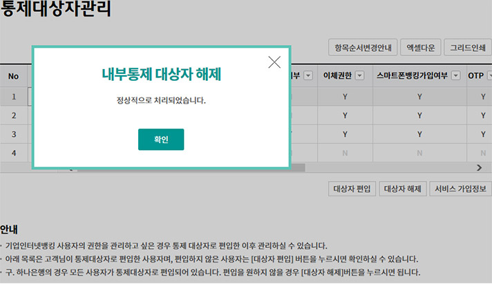Select row number 2 in the grid
The width and height of the screenshot is (492, 284).
(x=13, y=115)
